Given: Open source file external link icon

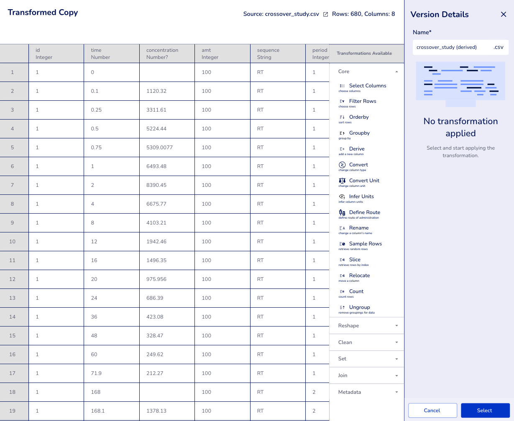Looking at the screenshot, I should [326, 14].
